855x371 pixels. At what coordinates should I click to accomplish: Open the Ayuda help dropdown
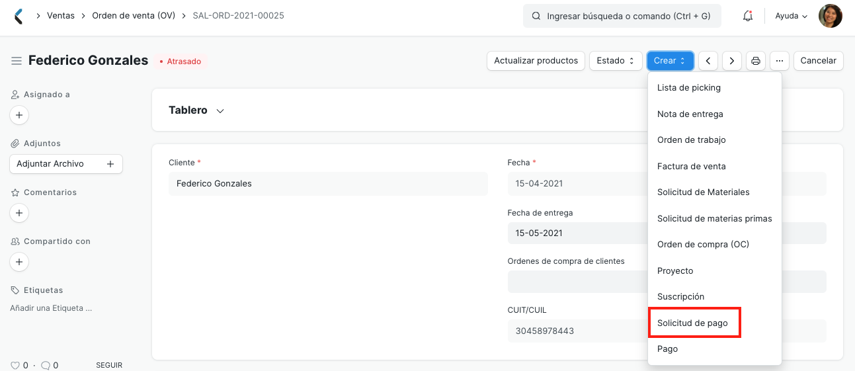(792, 16)
